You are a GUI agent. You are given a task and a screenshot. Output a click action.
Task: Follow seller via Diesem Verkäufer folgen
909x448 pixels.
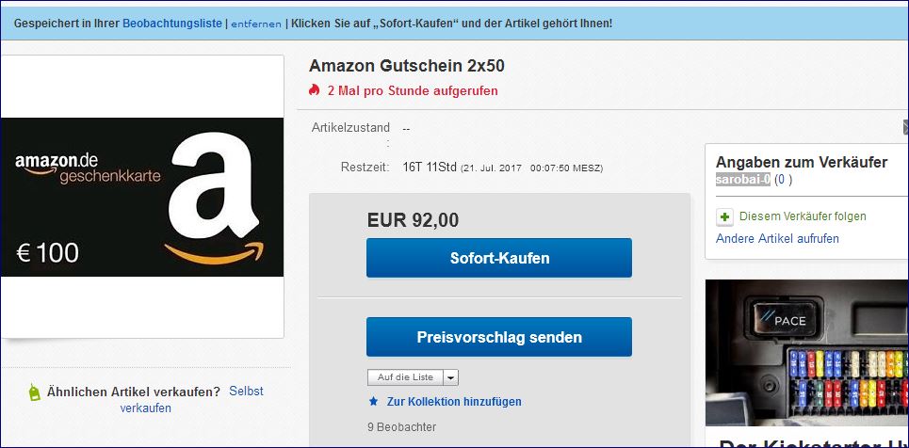coord(803,216)
